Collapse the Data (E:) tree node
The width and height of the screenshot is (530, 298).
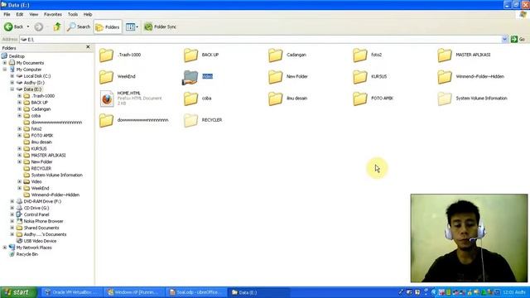point(12,89)
